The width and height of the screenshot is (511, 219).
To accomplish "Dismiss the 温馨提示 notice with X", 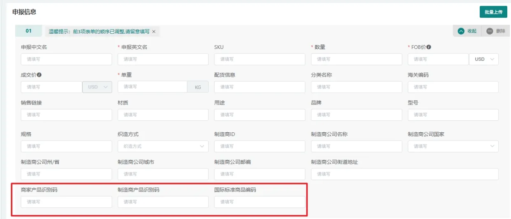I will 154,31.
